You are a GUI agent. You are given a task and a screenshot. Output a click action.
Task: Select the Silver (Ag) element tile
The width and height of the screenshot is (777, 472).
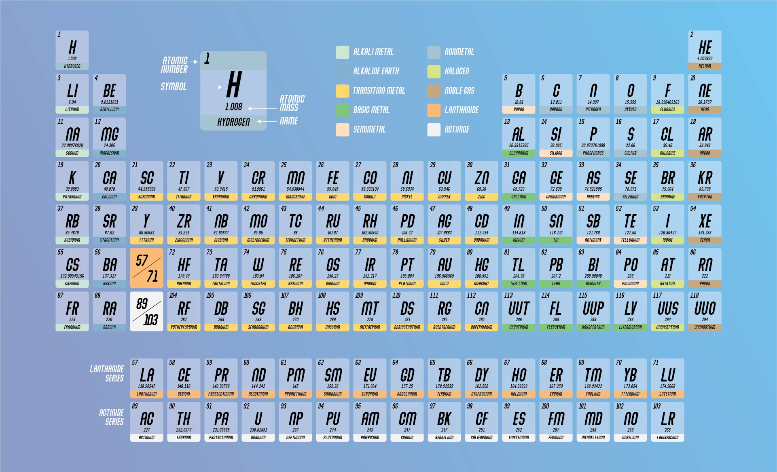(x=445, y=224)
